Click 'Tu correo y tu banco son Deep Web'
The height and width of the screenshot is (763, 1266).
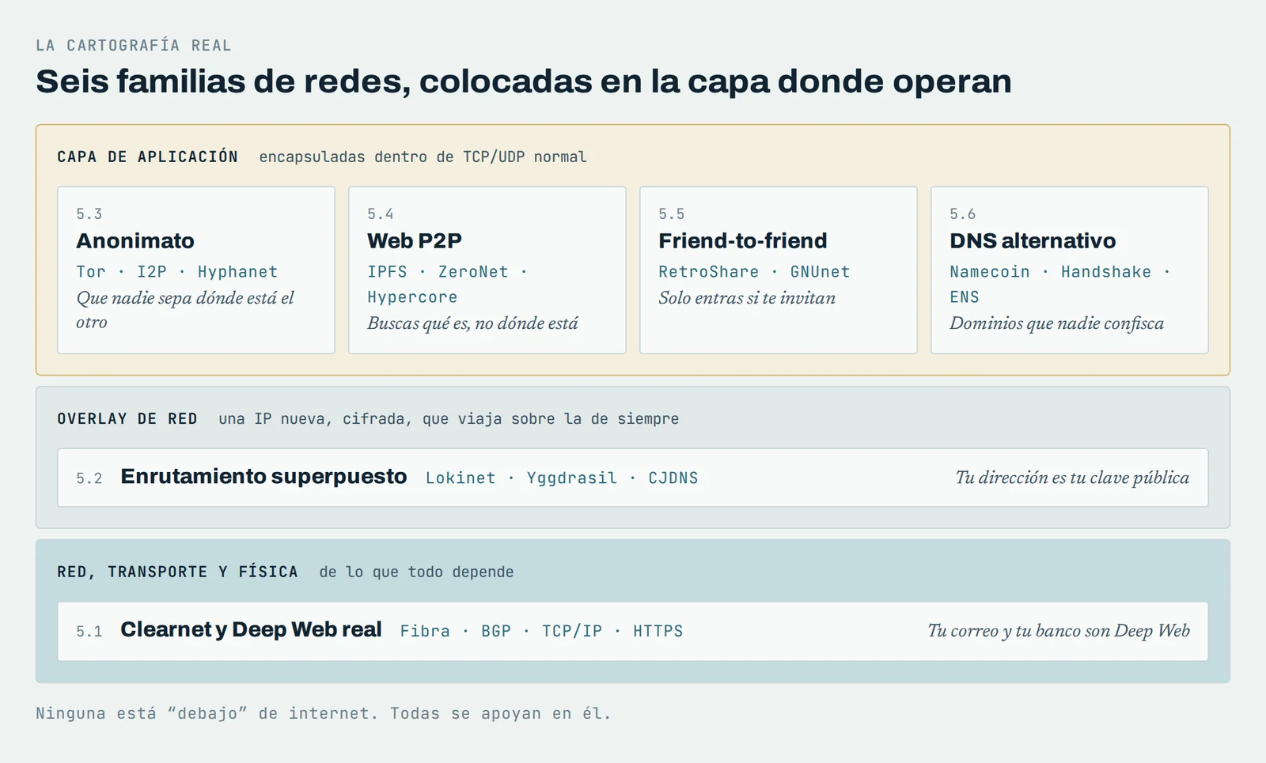point(1059,630)
